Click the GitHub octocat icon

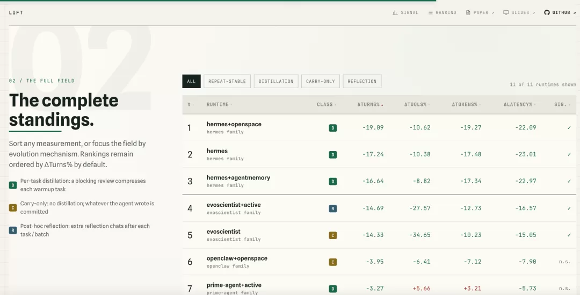point(547,12)
